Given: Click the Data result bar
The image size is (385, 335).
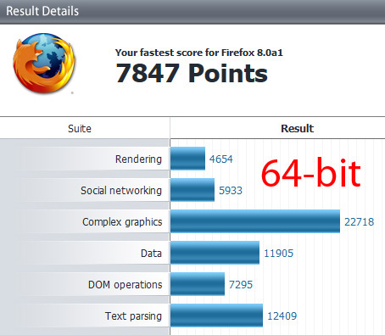Looking at the screenshot, I should pos(215,253).
